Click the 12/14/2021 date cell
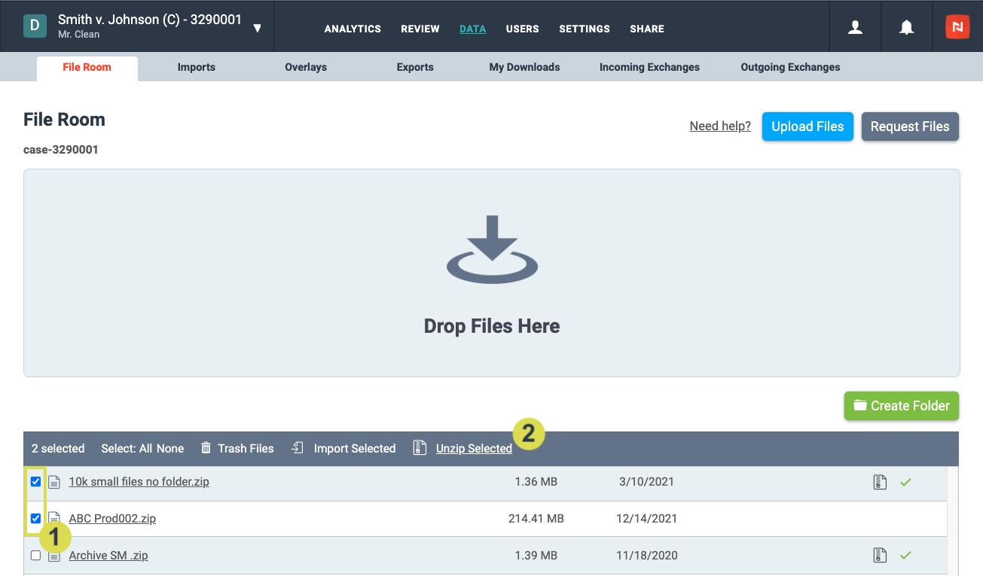This screenshot has height=576, width=983. pyautogui.click(x=646, y=518)
